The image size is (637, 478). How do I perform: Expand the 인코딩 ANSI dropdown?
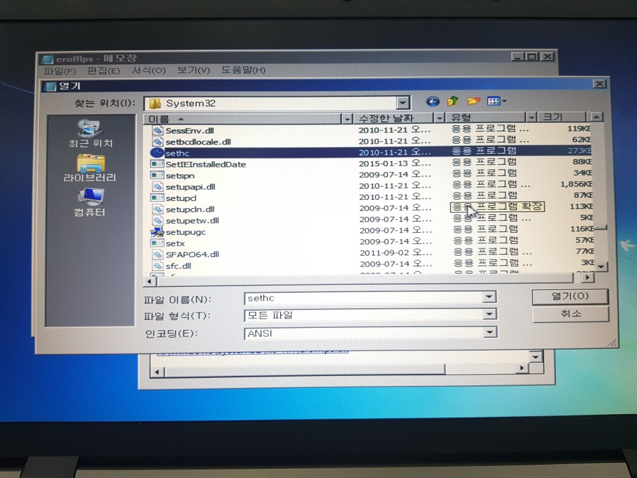490,332
